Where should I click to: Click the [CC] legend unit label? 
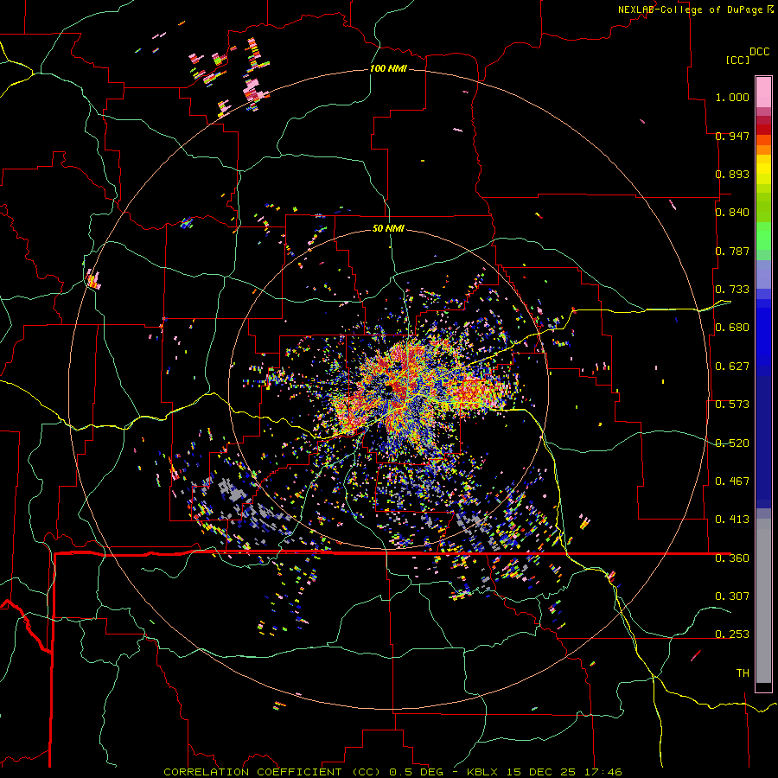pyautogui.click(x=737, y=60)
